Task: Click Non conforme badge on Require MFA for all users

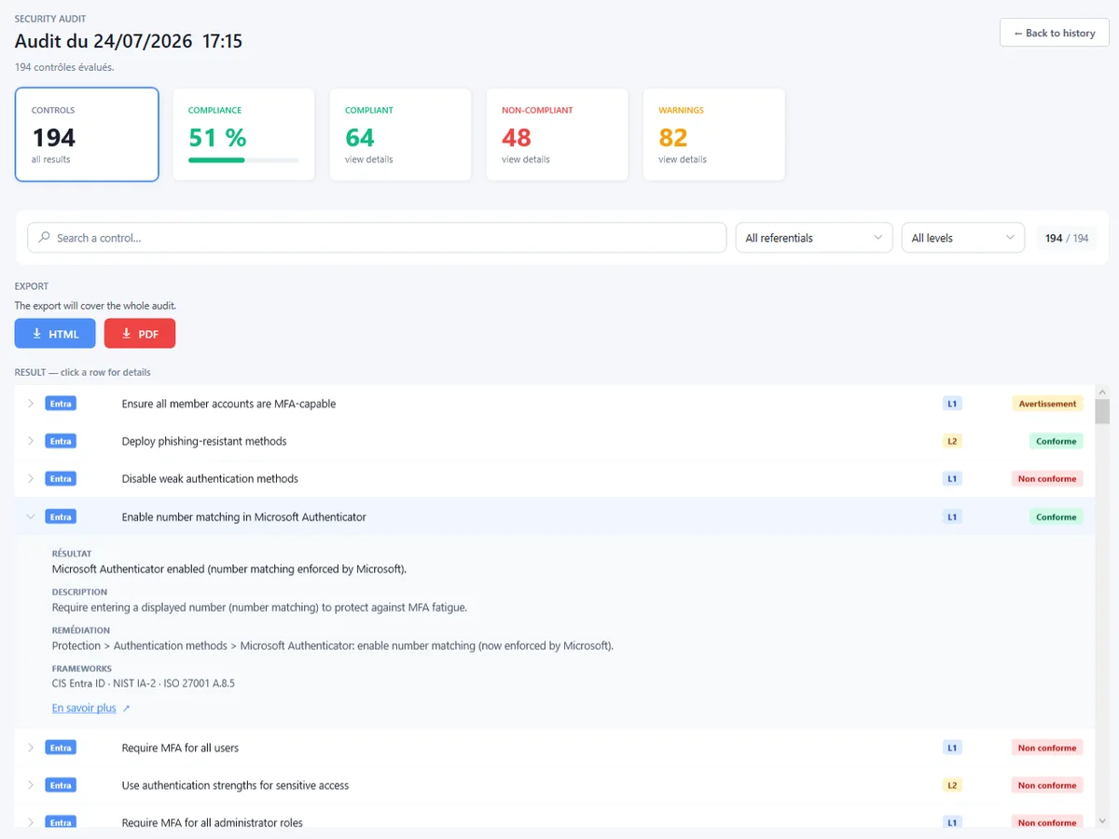Action: pos(1047,748)
